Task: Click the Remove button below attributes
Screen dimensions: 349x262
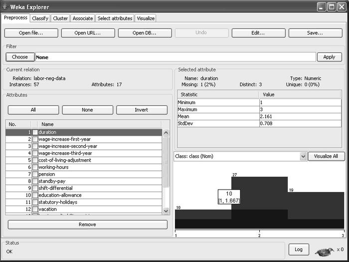Action: [87, 225]
